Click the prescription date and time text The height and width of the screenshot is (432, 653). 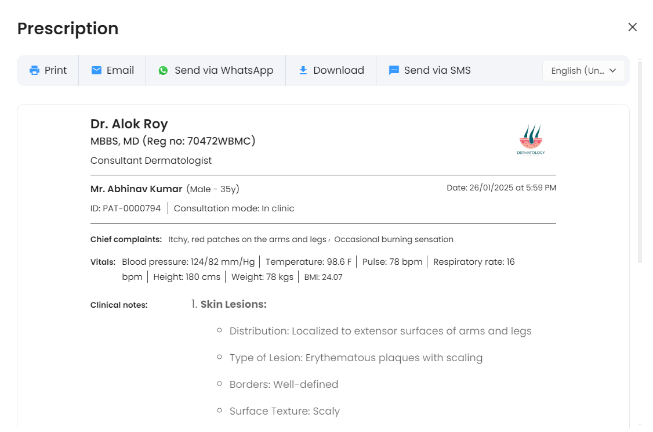tap(501, 188)
